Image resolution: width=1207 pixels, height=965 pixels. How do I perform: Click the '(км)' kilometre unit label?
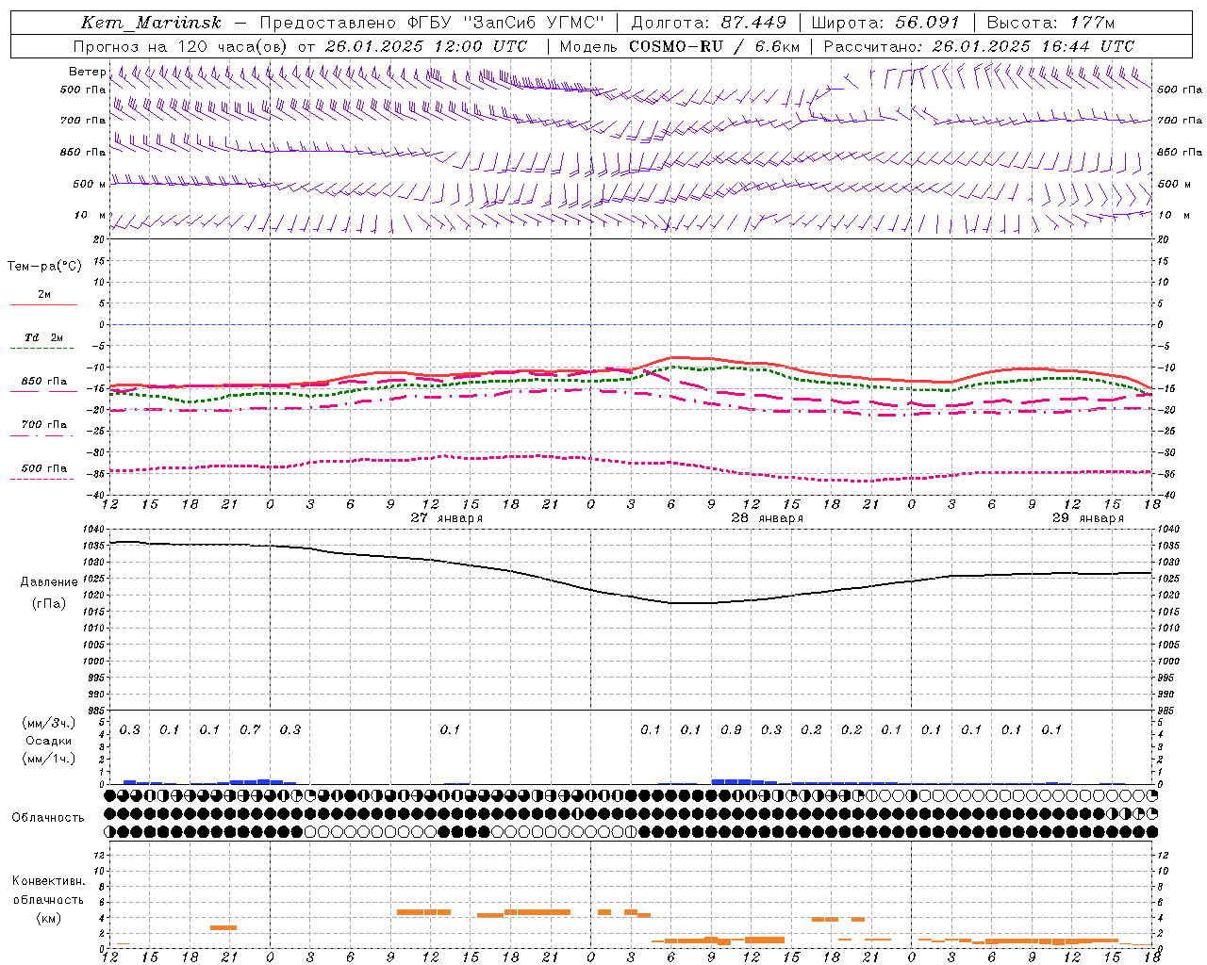pyautogui.click(x=48, y=918)
